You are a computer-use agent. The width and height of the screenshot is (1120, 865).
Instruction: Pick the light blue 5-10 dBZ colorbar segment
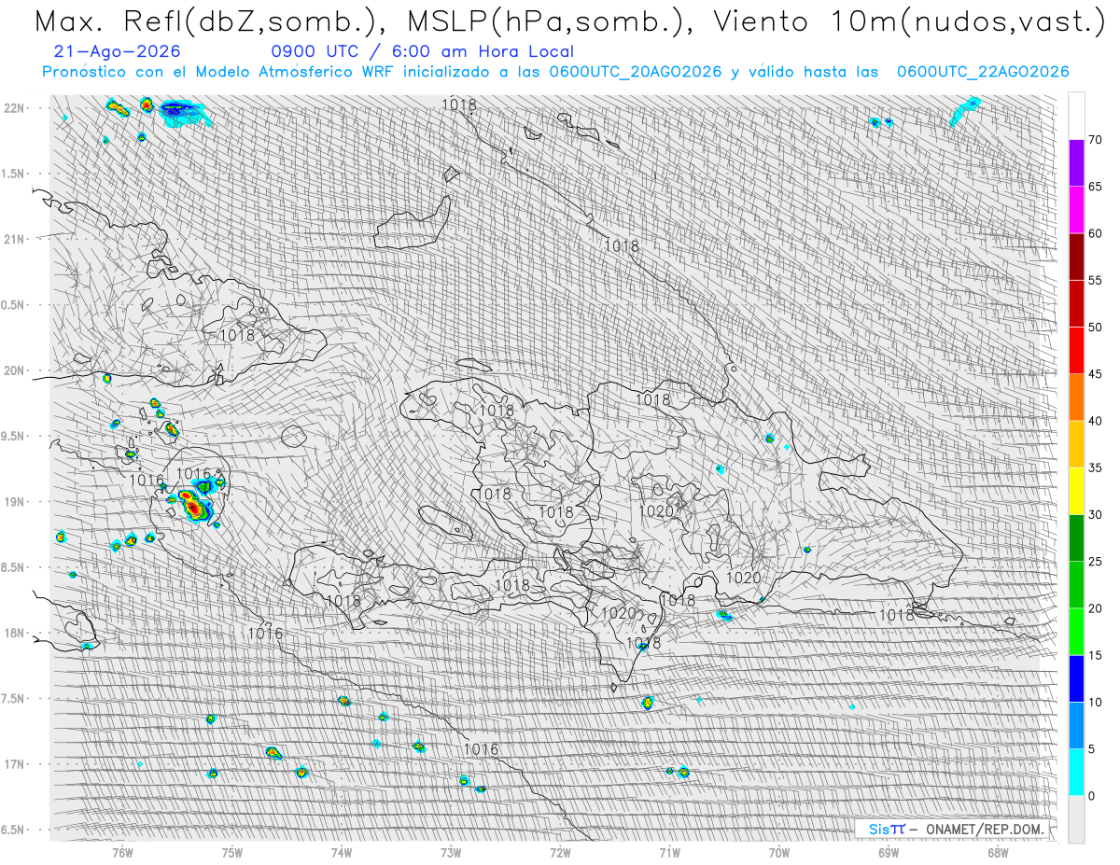(1076, 725)
